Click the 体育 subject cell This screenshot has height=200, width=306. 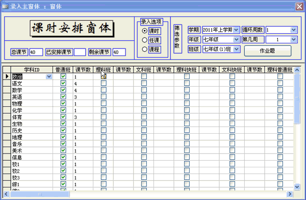tap(32, 117)
